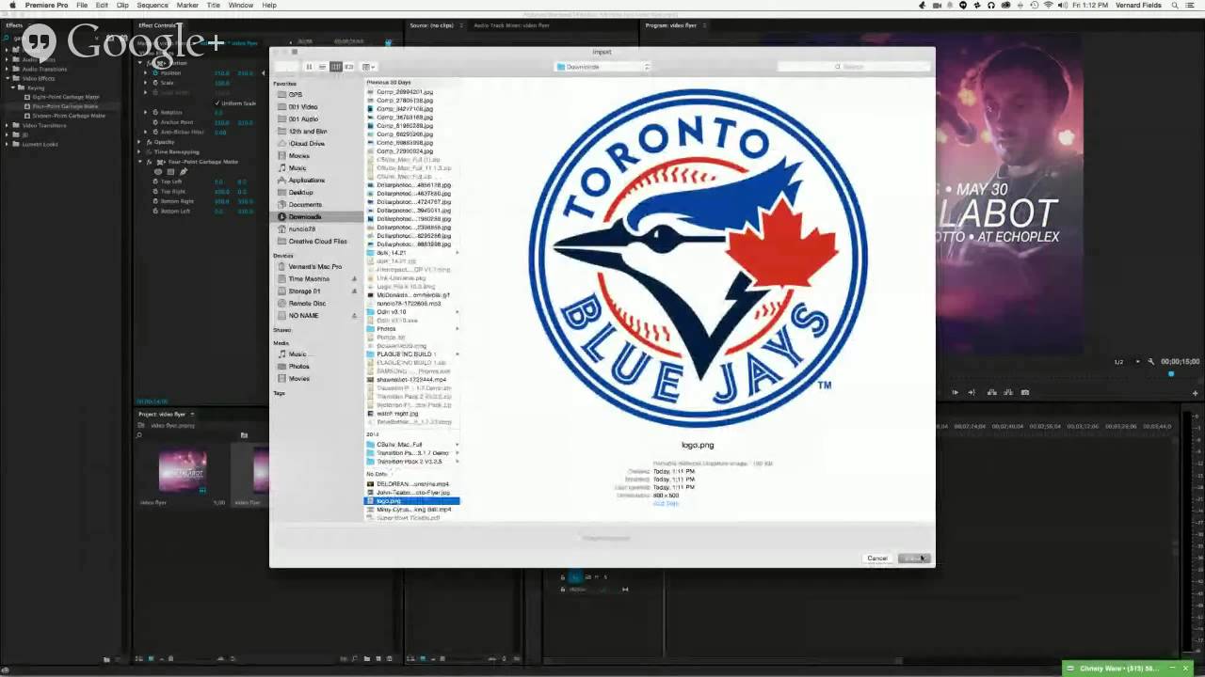This screenshot has width=1205, height=677.
Task: Select iCloud Drive in sidebar
Action: (307, 144)
